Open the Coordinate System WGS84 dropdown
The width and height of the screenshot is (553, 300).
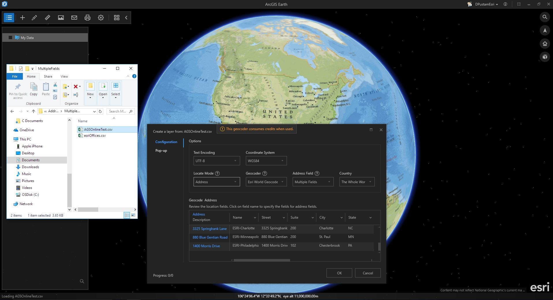pos(266,161)
